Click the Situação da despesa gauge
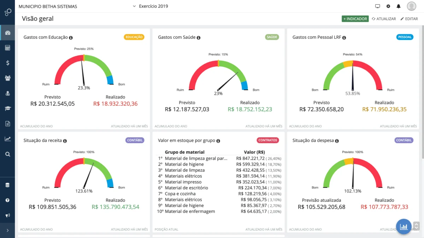This screenshot has width=424, height=238. pos(353,173)
